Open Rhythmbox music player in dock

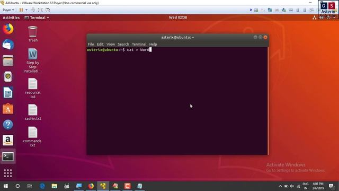pos(8,76)
